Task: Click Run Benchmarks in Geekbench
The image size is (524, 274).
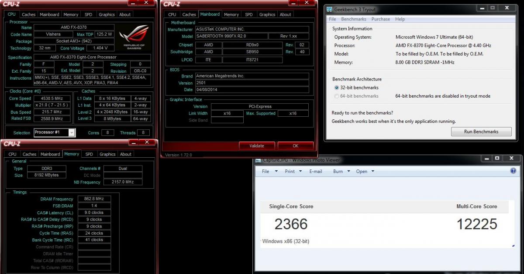Action: (x=481, y=132)
